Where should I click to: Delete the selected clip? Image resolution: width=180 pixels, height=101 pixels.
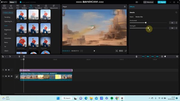pos(24,56)
